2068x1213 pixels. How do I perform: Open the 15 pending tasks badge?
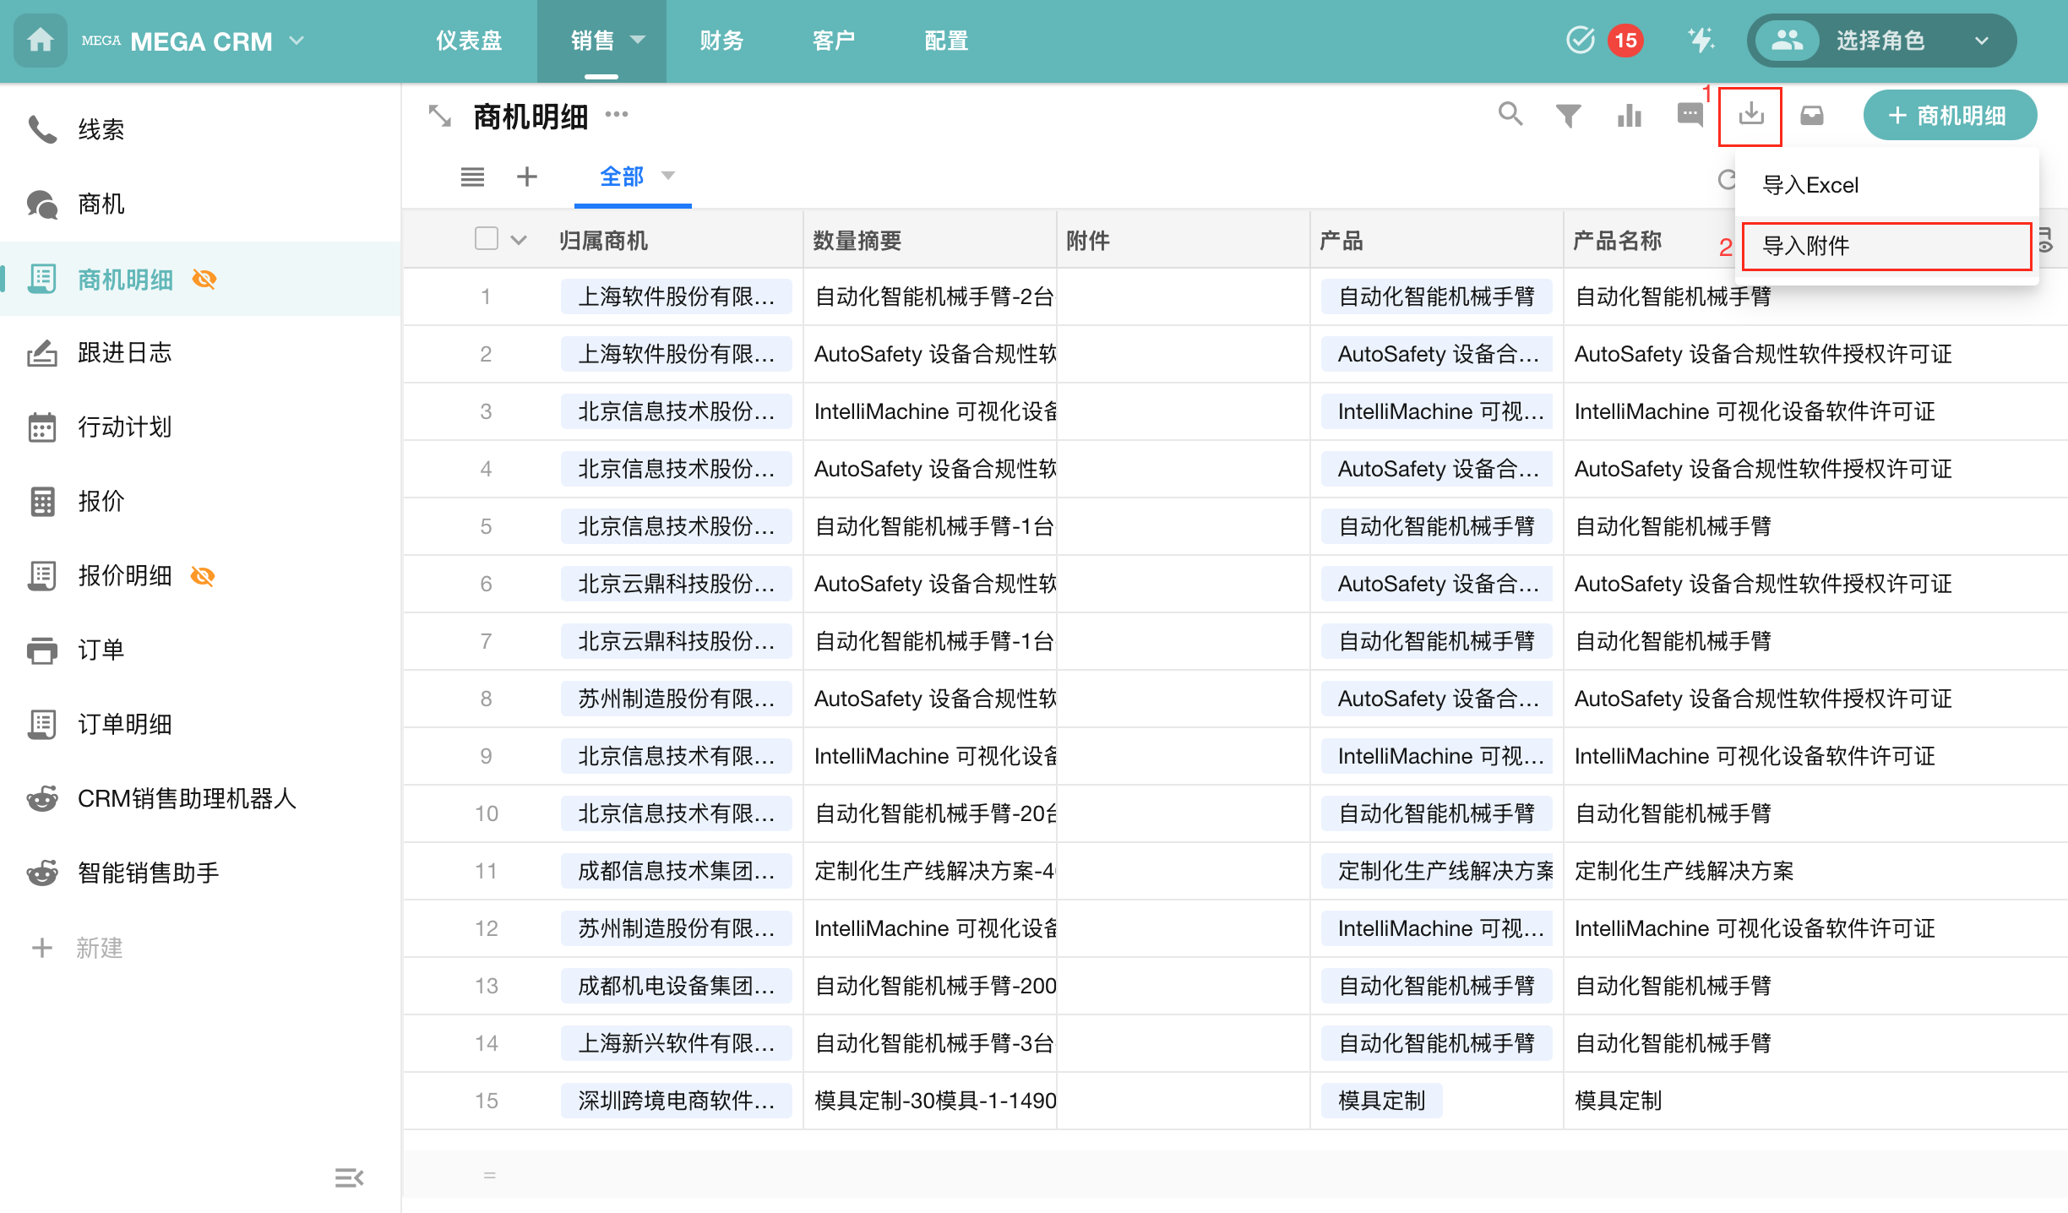1624,40
